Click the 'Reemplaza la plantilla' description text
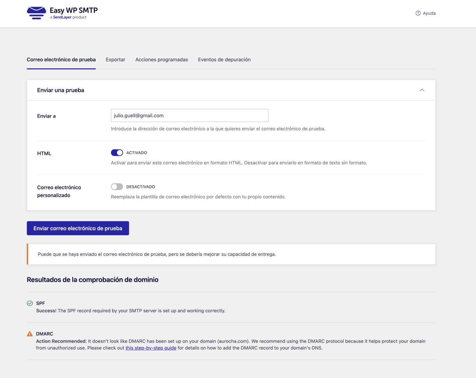 198,197
